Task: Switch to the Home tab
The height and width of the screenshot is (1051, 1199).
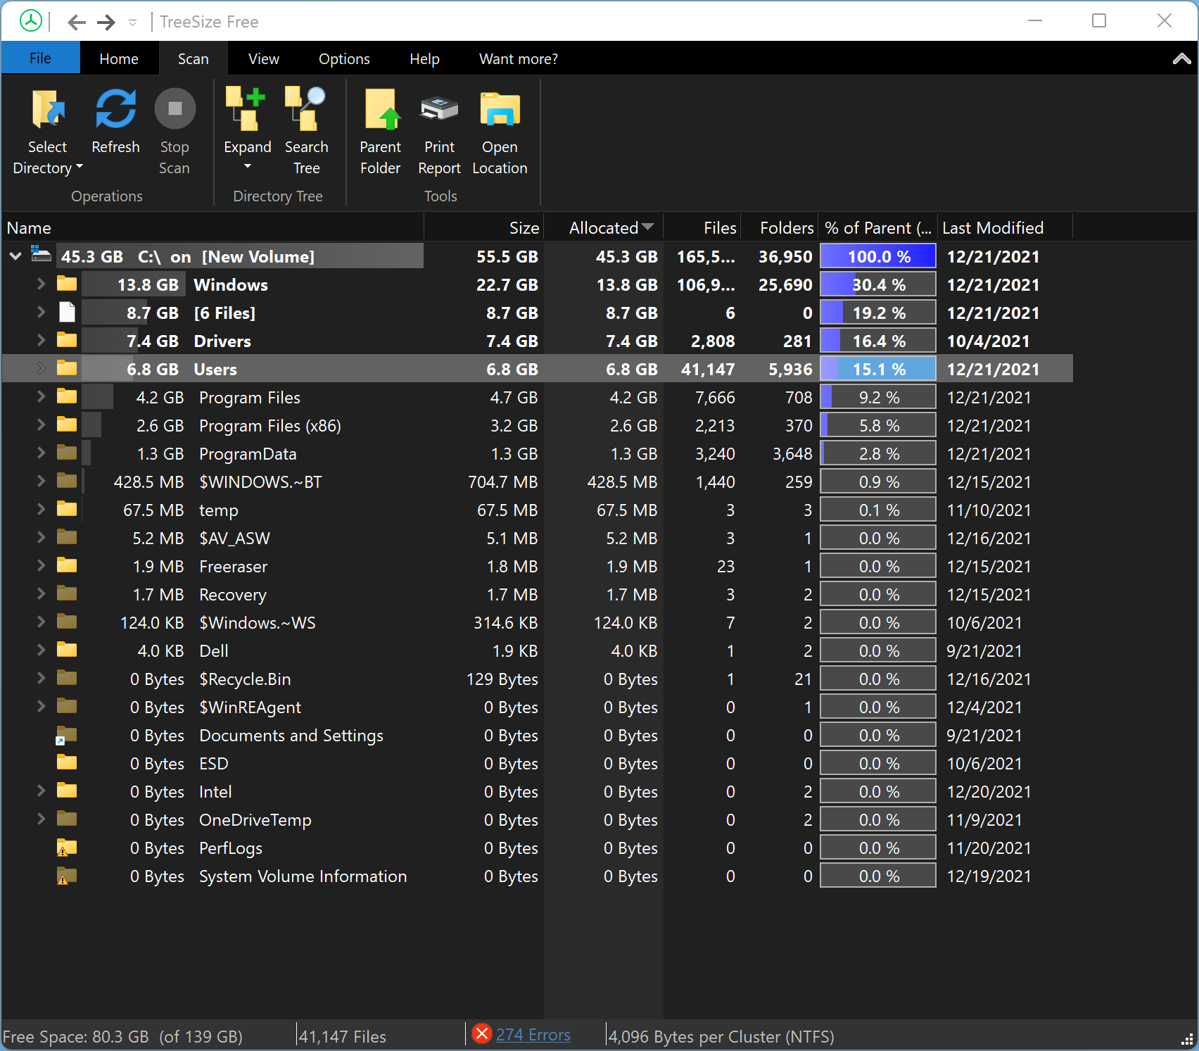Action: click(x=119, y=59)
